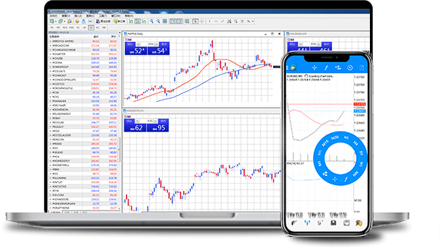Screen dimensions: 445x249
Task: Tap the new order icon in phone header
Action: click(x=362, y=67)
